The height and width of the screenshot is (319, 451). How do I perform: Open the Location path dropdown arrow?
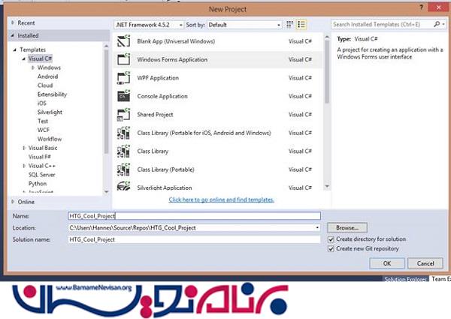click(x=317, y=227)
